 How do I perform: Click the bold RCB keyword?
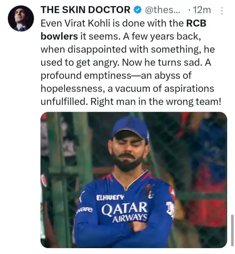tap(196, 24)
